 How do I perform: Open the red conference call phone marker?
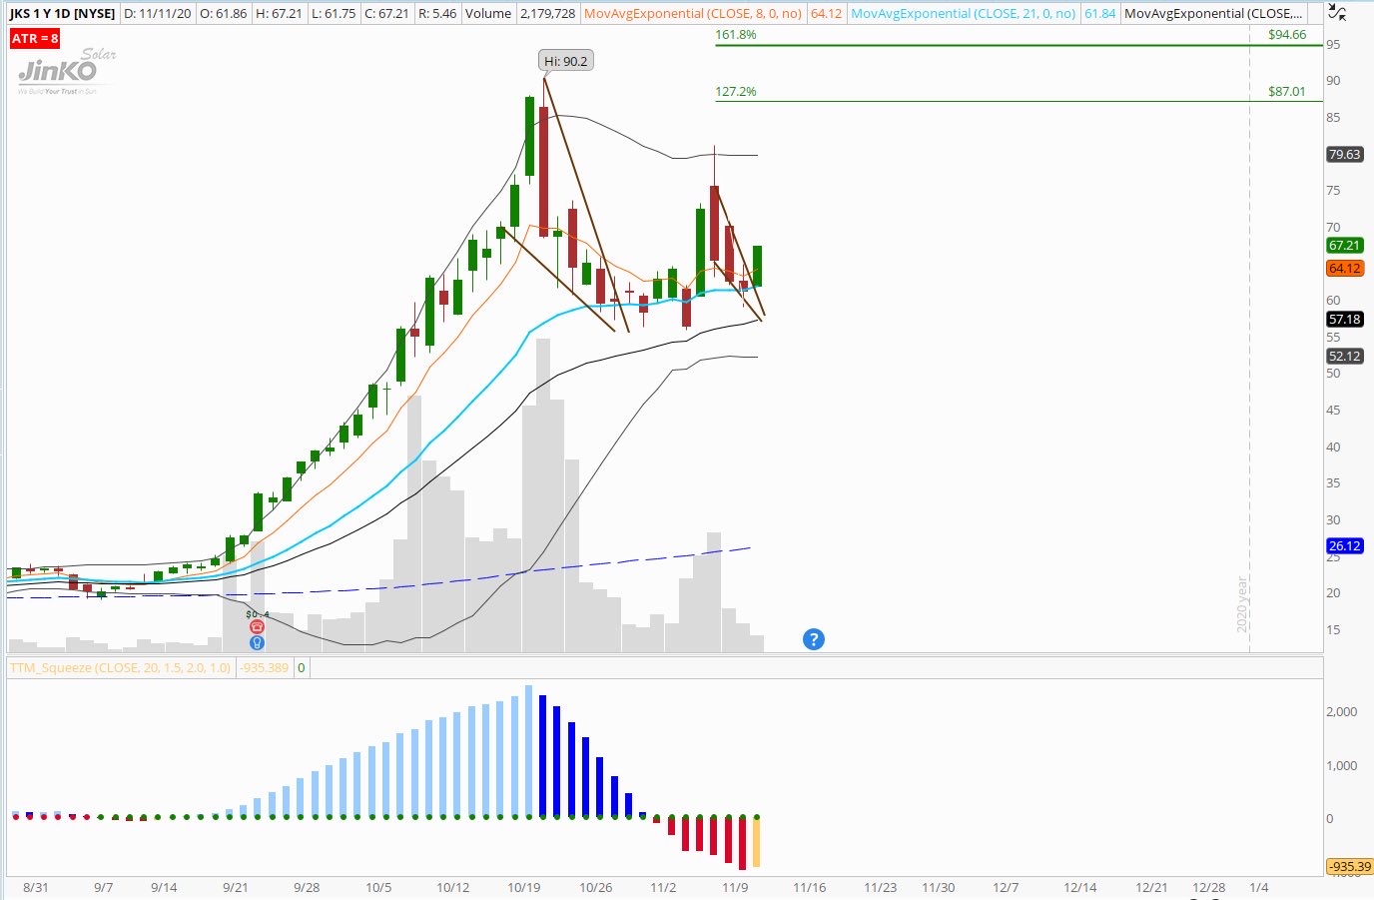point(257,626)
